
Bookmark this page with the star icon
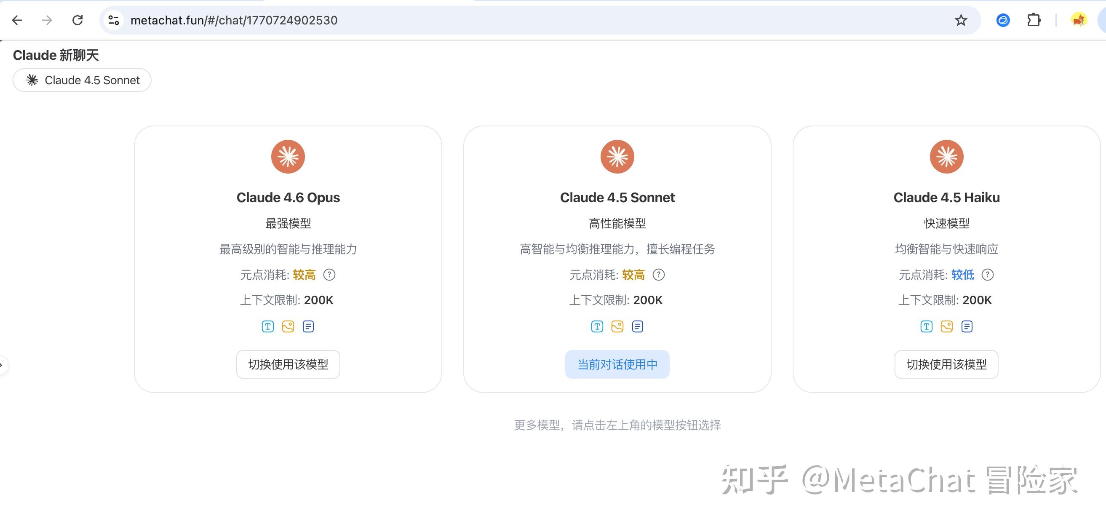(x=961, y=20)
